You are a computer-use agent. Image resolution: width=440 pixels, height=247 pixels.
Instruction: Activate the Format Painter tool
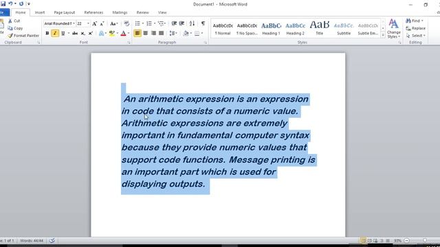tap(23, 36)
